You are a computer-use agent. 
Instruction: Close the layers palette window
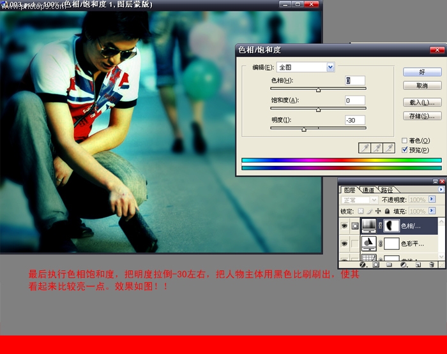(x=442, y=181)
